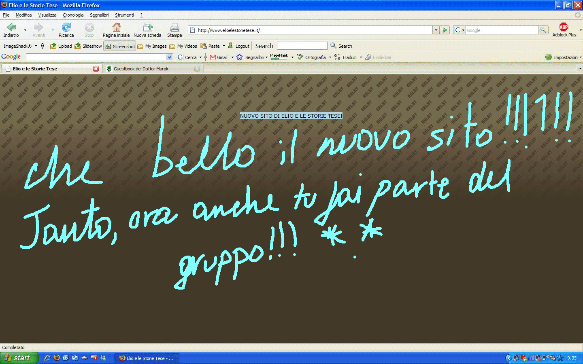Select Elio e le Storie Tese tab
This screenshot has width=583, height=364.
(x=51, y=69)
